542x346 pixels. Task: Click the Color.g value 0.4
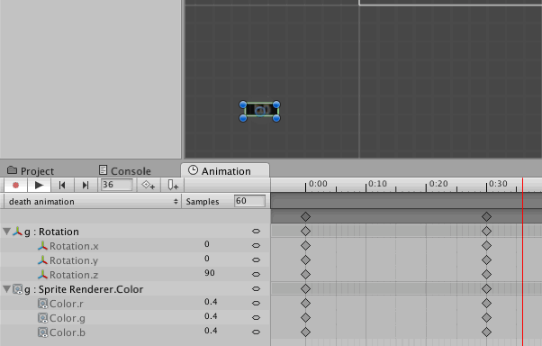point(211,316)
